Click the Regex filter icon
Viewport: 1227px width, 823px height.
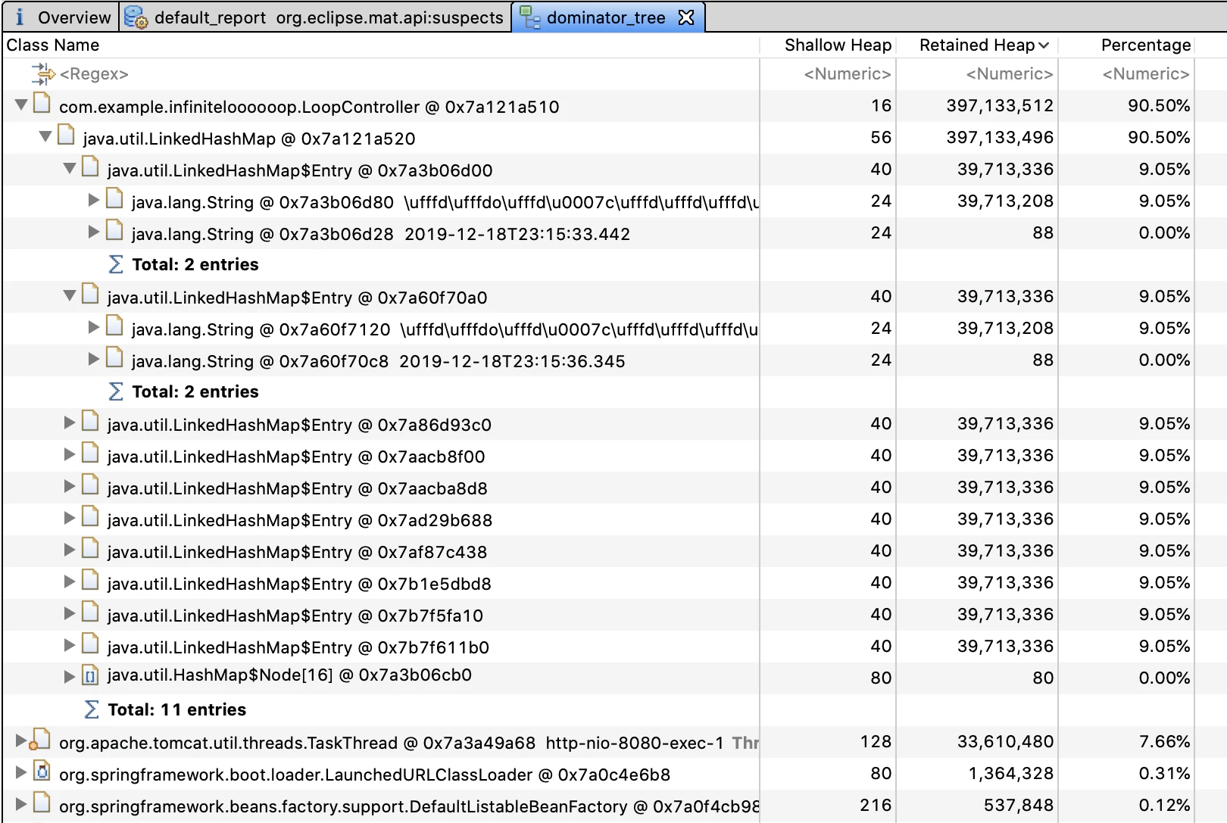43,73
